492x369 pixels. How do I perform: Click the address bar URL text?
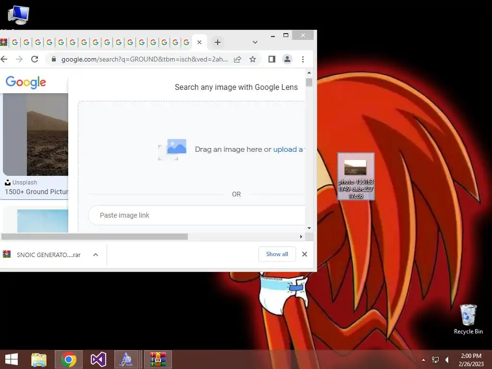(x=144, y=59)
